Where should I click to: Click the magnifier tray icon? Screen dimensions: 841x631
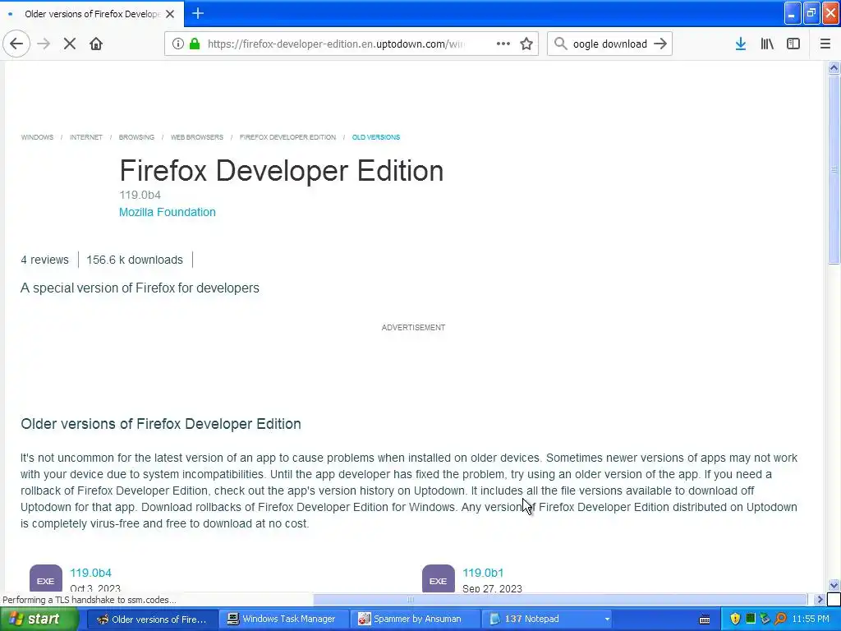(781, 619)
